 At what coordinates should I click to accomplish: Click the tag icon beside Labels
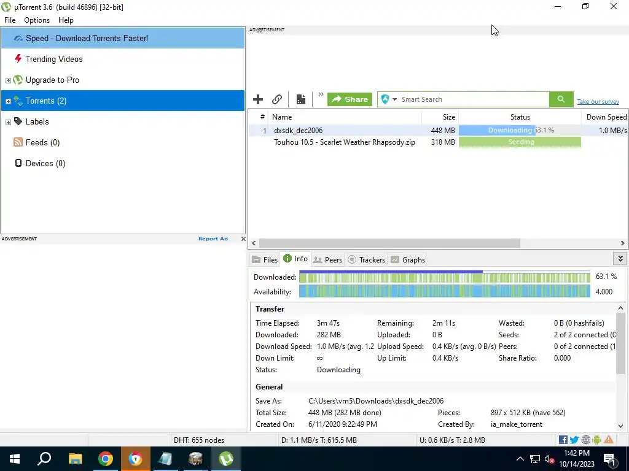pos(18,121)
